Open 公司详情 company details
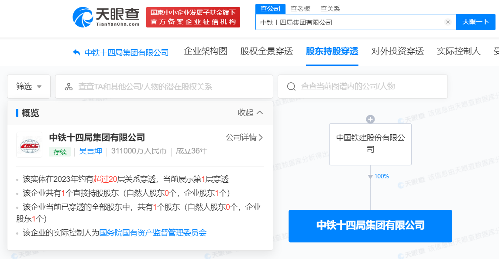 click(x=244, y=137)
